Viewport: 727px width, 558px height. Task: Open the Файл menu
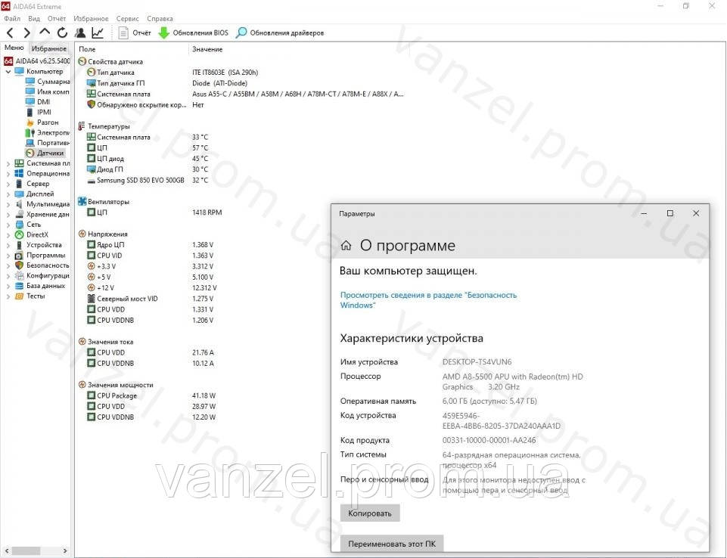point(12,19)
